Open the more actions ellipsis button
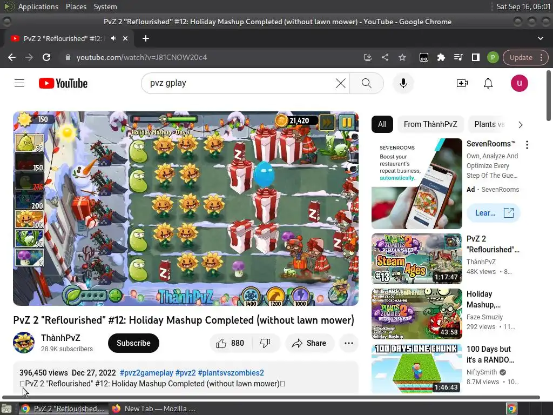The width and height of the screenshot is (553, 415). click(348, 343)
